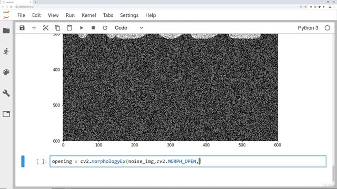The image size is (337, 189).
Task: Restart the kernel with the circular arrow icon
Action: pyautogui.click(x=105, y=28)
